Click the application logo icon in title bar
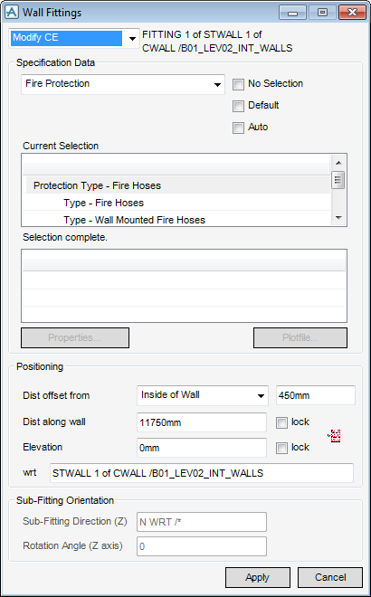Screen dimensions: 371x597 (12, 12)
